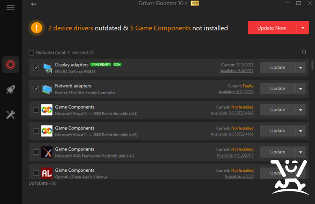Click 'Realtek PCIe GbE Family Controller' text
The height and width of the screenshot is (204, 315).
pos(85,93)
